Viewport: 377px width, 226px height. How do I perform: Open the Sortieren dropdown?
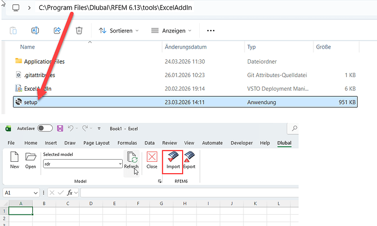119,31
